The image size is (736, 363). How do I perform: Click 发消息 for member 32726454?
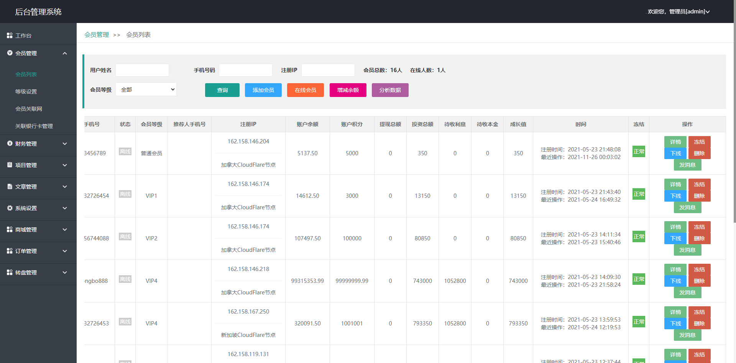tap(688, 207)
